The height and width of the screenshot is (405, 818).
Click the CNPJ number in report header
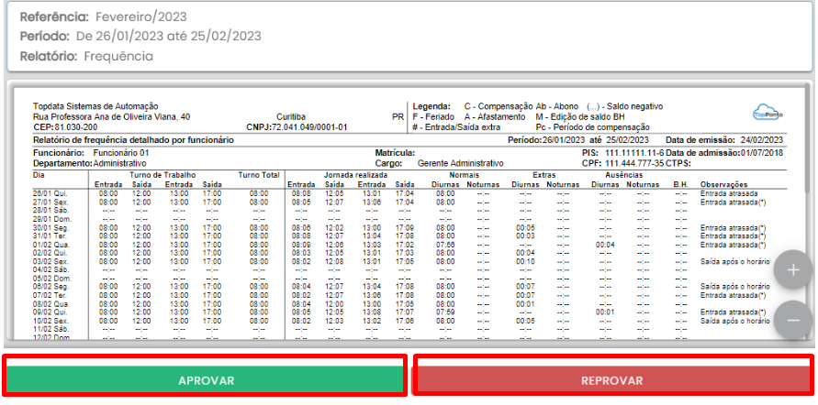(x=297, y=127)
